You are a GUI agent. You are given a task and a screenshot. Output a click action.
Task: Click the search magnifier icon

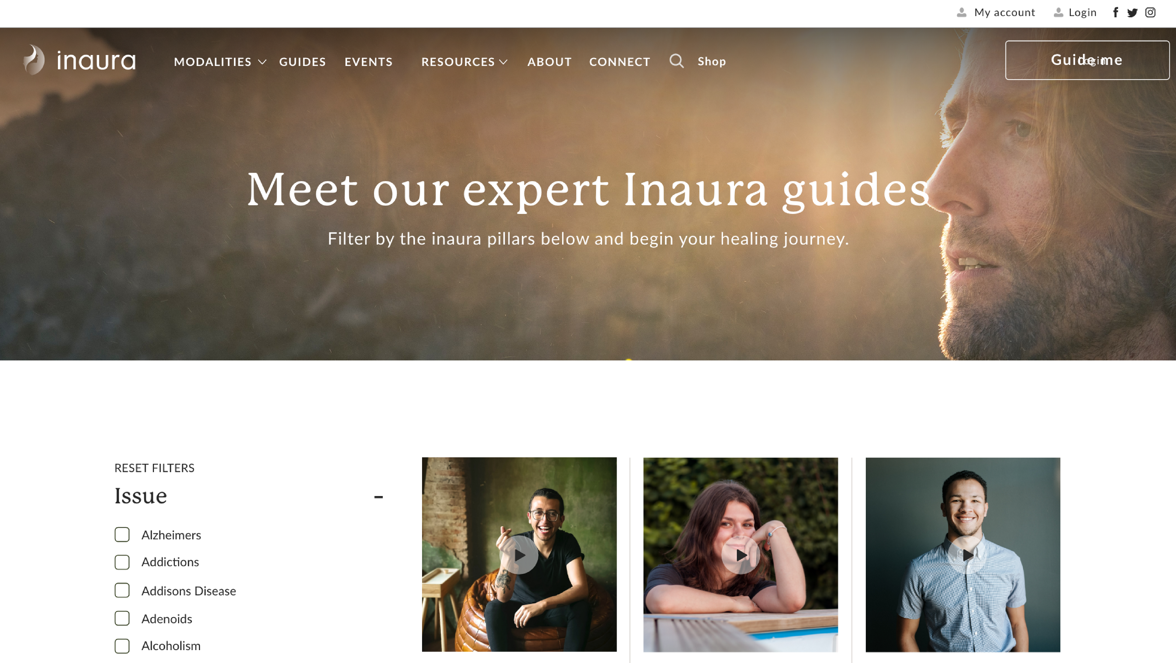click(x=677, y=61)
